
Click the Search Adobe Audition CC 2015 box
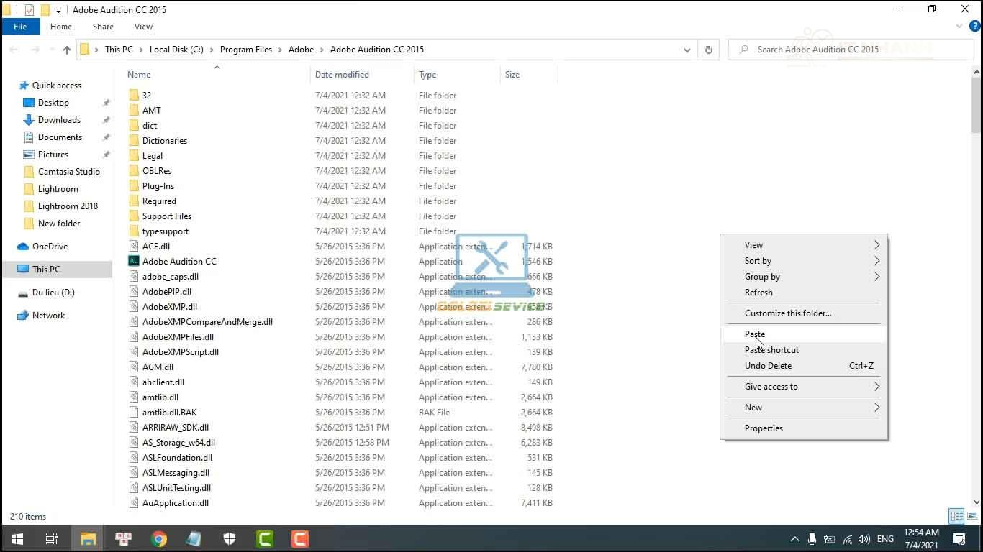coord(851,50)
